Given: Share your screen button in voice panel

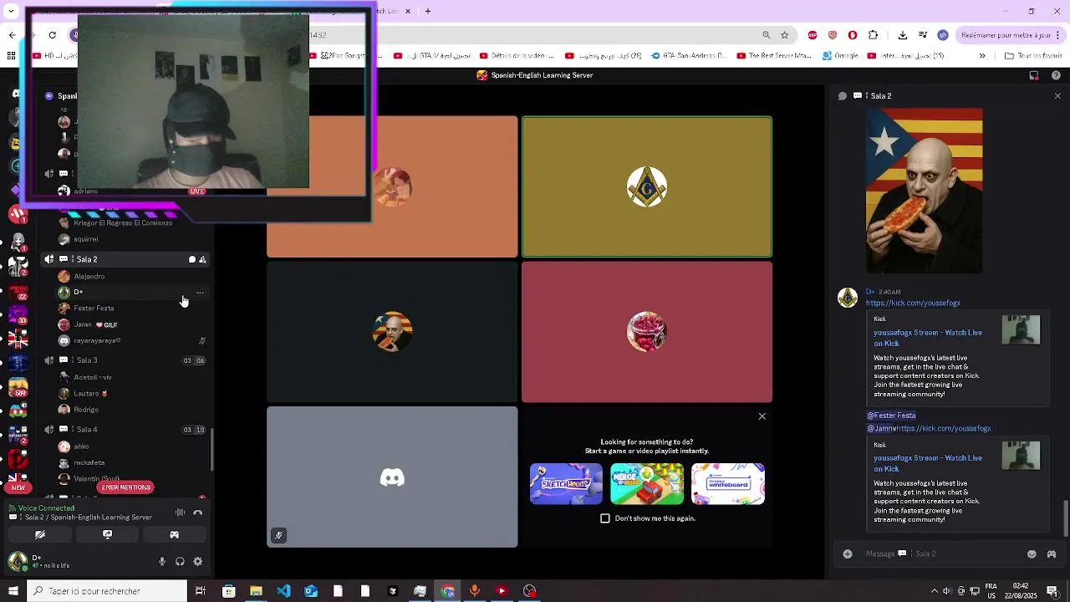Looking at the screenshot, I should [107, 534].
